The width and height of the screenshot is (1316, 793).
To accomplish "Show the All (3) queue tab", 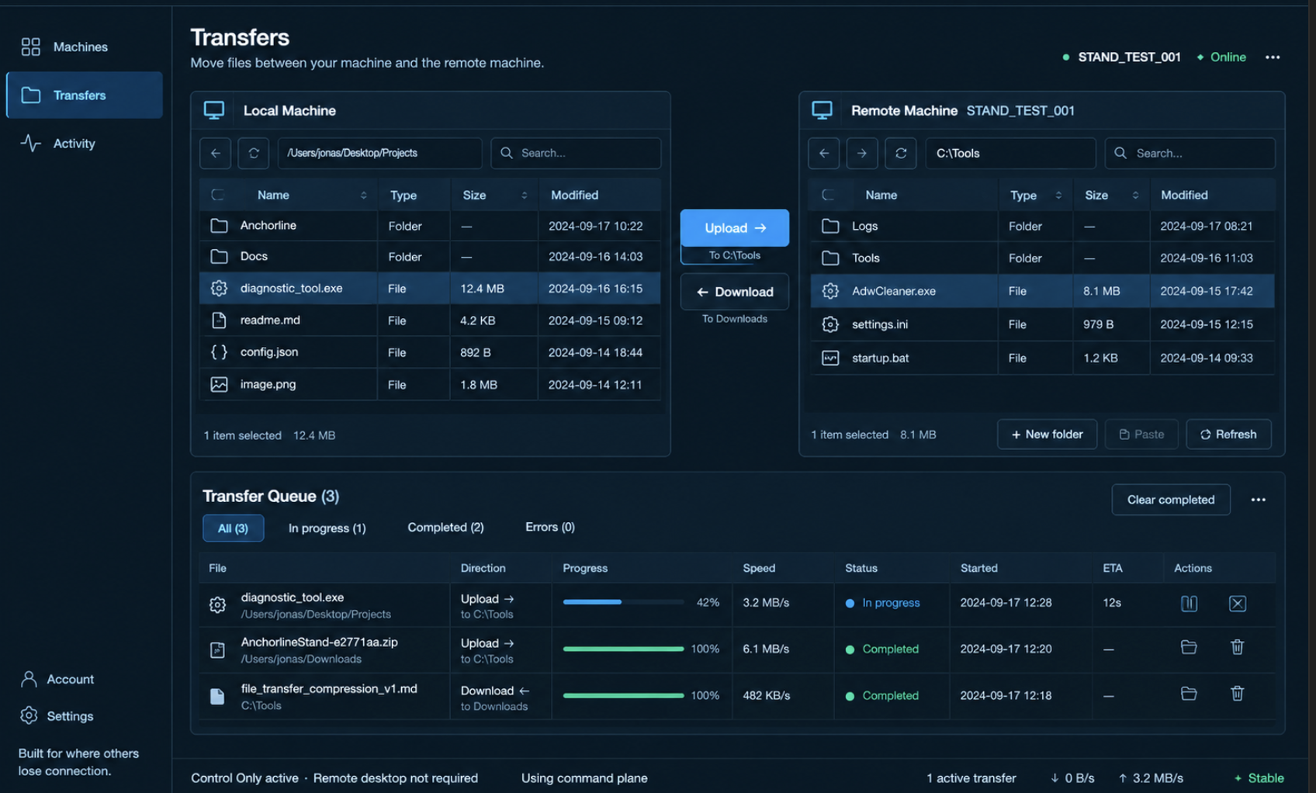I will point(233,528).
